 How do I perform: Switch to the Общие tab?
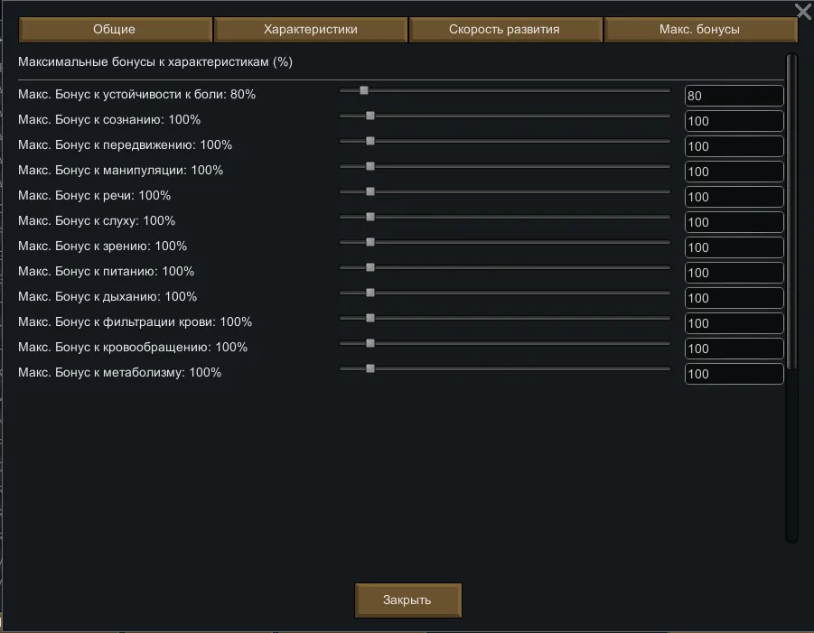point(115,30)
